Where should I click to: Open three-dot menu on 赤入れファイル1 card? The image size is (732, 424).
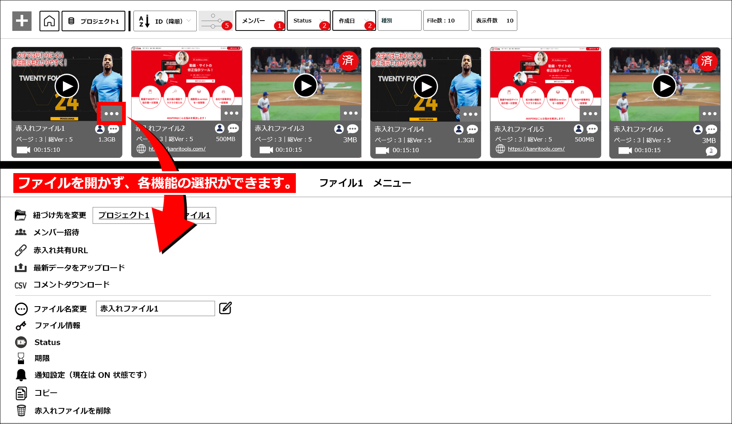coord(111,114)
